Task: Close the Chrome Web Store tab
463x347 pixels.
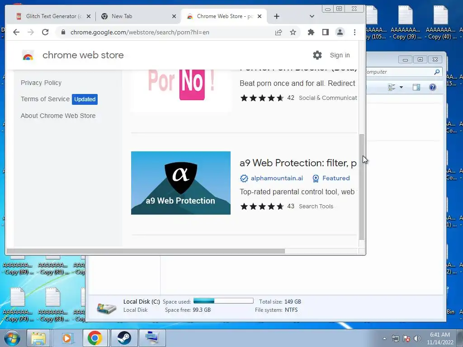Action: [x=260, y=17]
